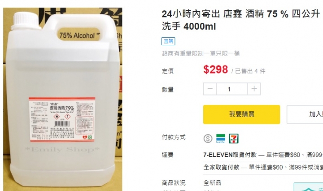Increase quantity with the plus button
This screenshot has width=323, height=191.
click(254, 89)
